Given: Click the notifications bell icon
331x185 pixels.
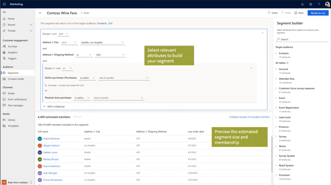Looking at the screenshot, I should point(303,4).
